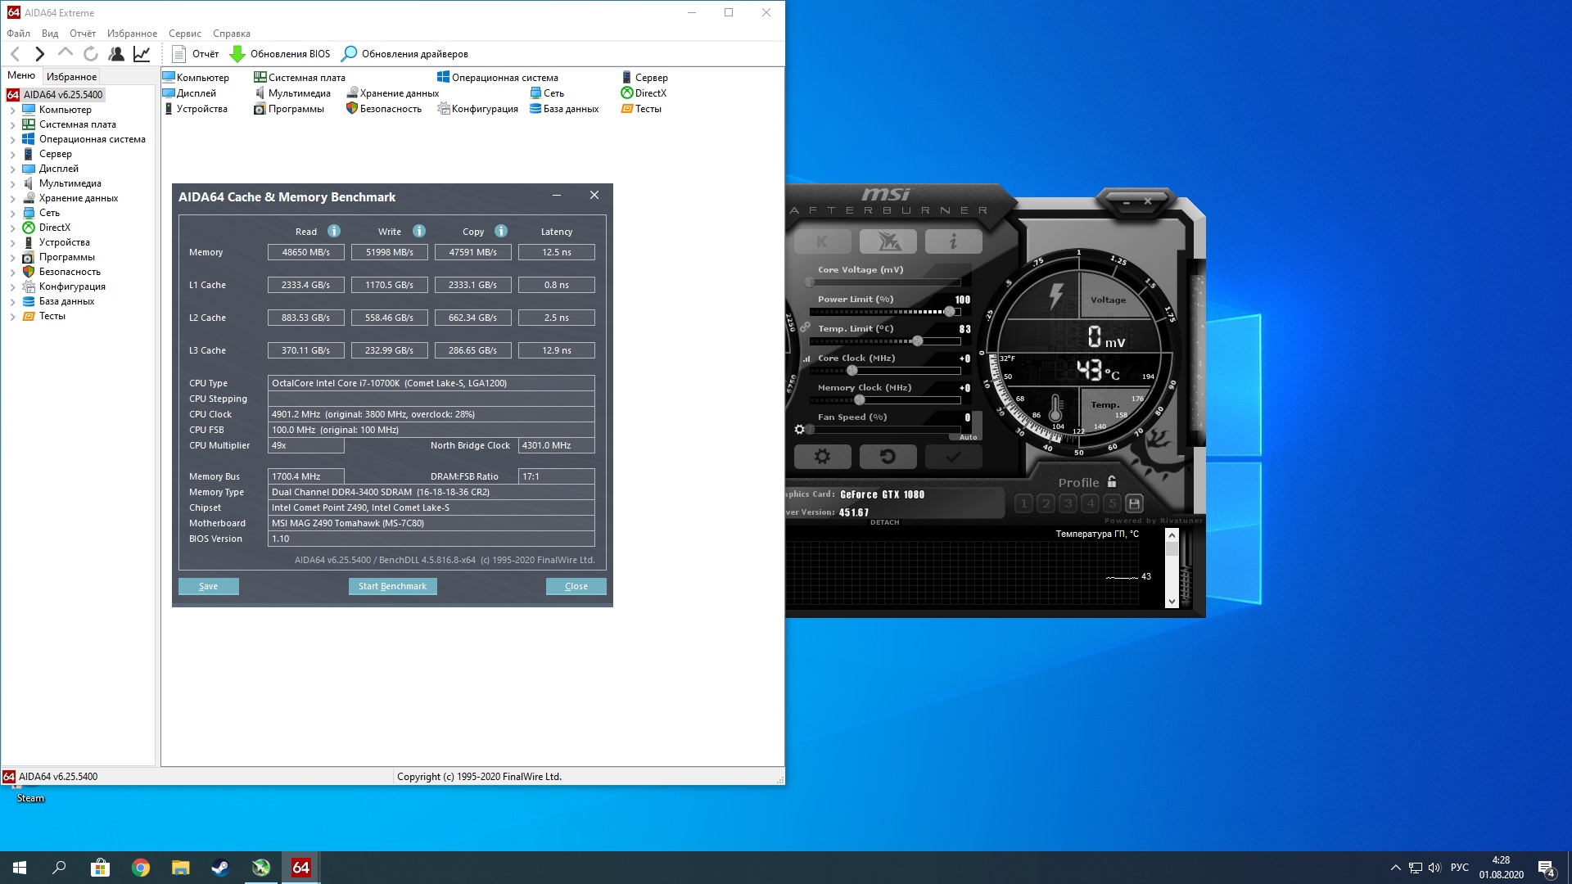The image size is (1572, 884).
Task: Click DETACH on Afterburner monitor graph
Action: point(884,522)
